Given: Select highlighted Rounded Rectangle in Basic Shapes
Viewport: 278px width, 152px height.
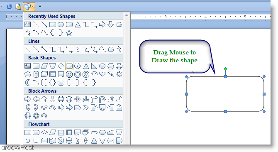Looking at the screenshot, I should coord(69,66).
